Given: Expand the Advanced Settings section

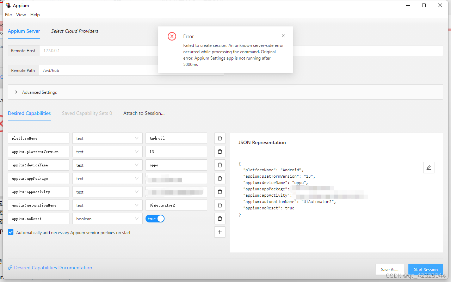Looking at the screenshot, I should (225, 92).
